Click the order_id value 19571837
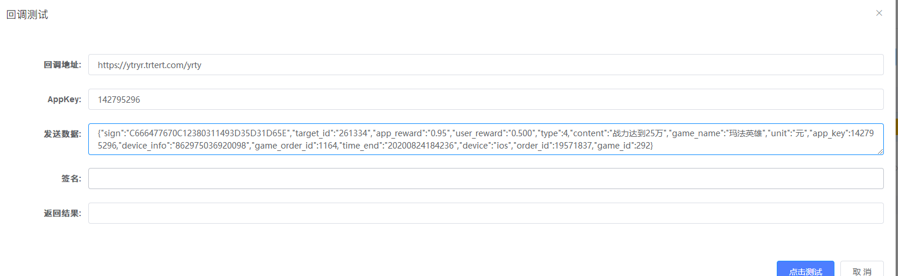898x276 pixels. [569, 145]
